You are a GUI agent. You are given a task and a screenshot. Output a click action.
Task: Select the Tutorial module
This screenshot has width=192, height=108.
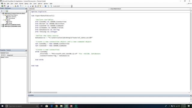coord(10,23)
